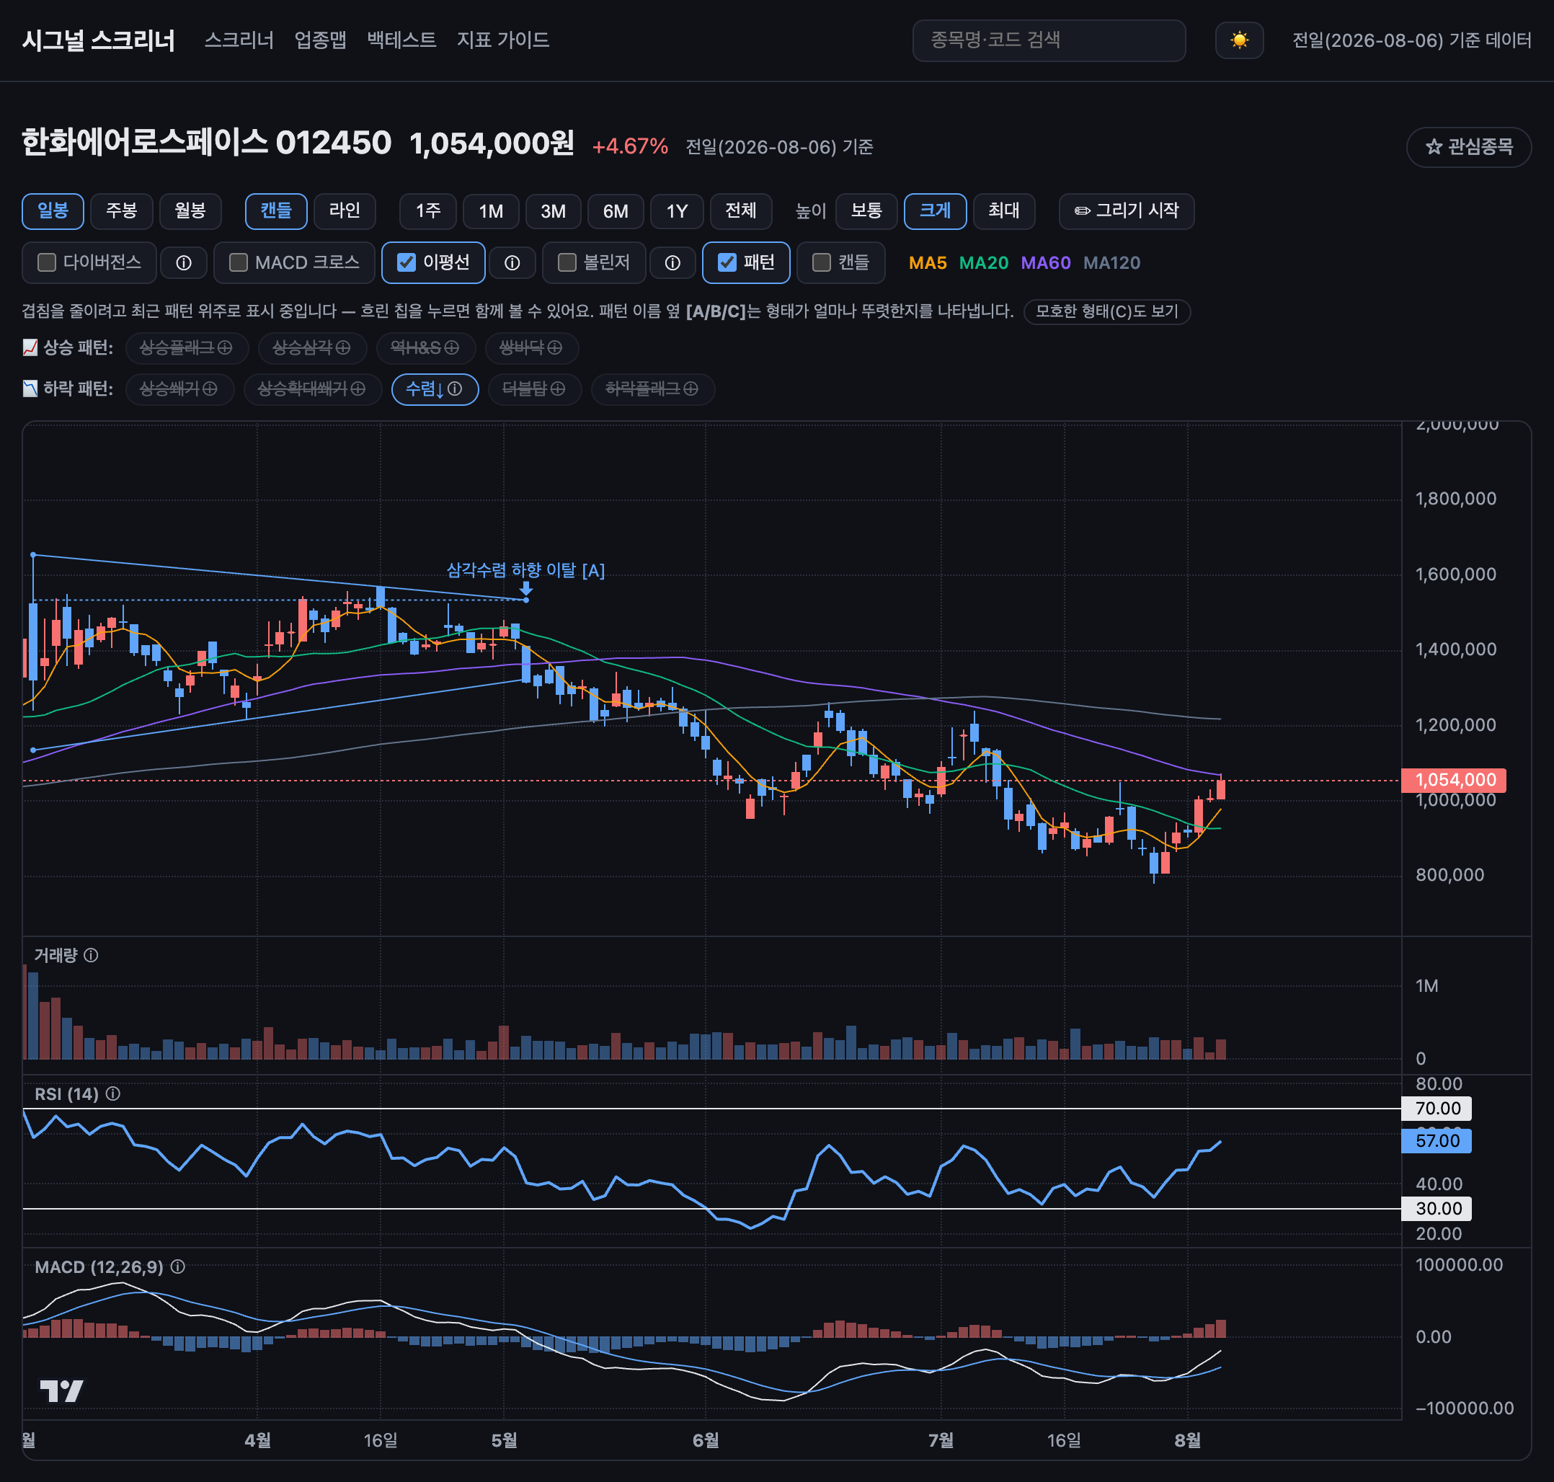This screenshot has height=1482, width=1554.
Task: Click the 모호한 형태(C)도 보기 button
Action: pos(1107,311)
